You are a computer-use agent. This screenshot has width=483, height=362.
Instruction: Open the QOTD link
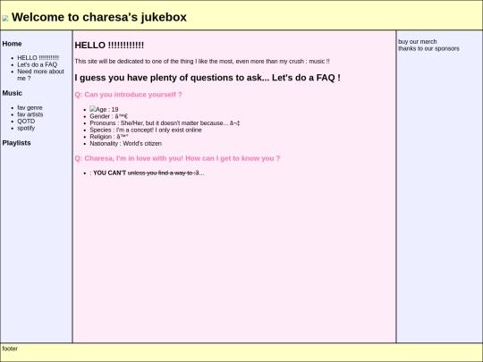coord(26,122)
